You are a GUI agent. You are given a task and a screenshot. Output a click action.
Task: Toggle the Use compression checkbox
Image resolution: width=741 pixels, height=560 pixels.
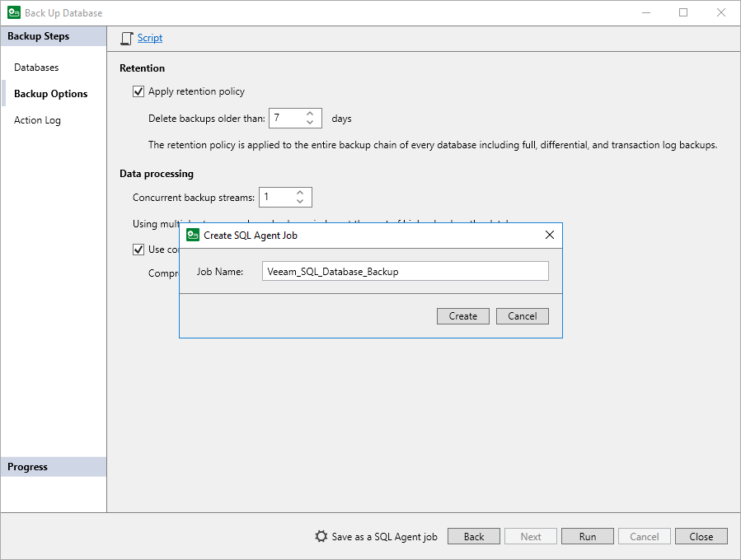(138, 249)
